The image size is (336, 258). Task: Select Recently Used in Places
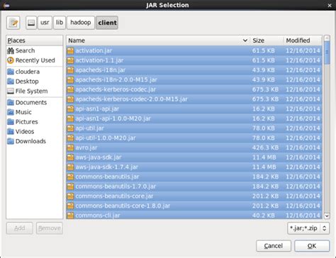point(31,60)
